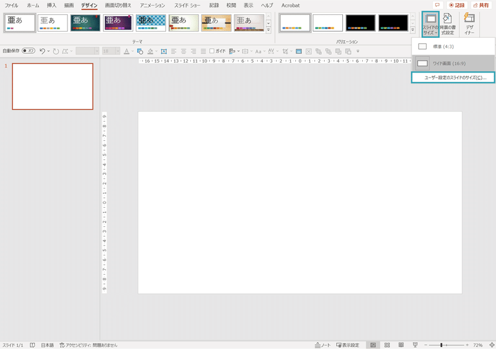The height and width of the screenshot is (349, 496).
Task: Click the zoom slider handle
Action: pyautogui.click(x=441, y=345)
